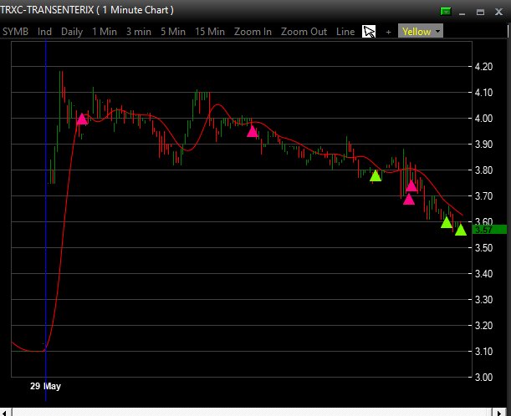Click the green 3.57 current price label
Screen dimensions: 511x416
click(x=490, y=230)
